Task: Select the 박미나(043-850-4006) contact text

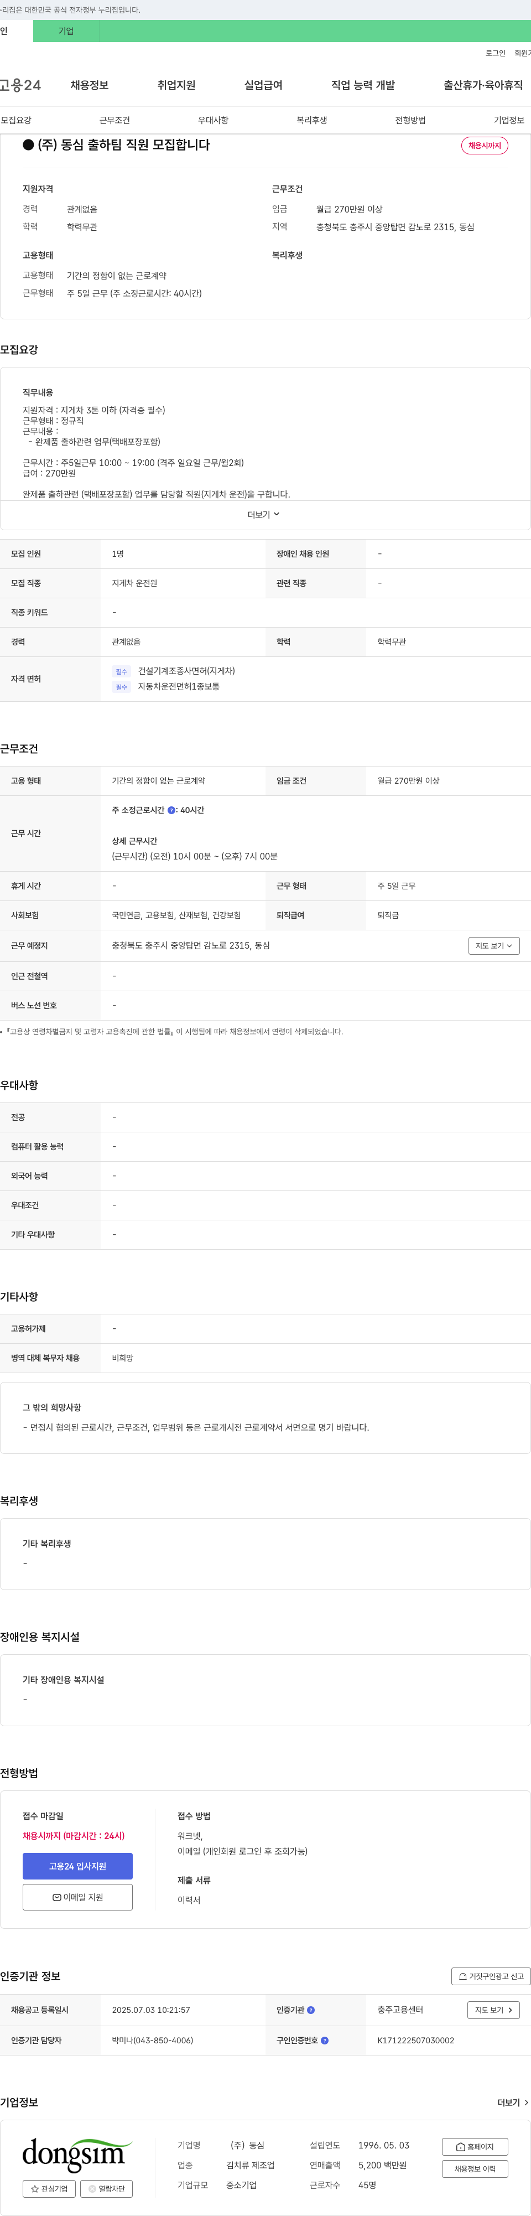Action: (152, 2041)
